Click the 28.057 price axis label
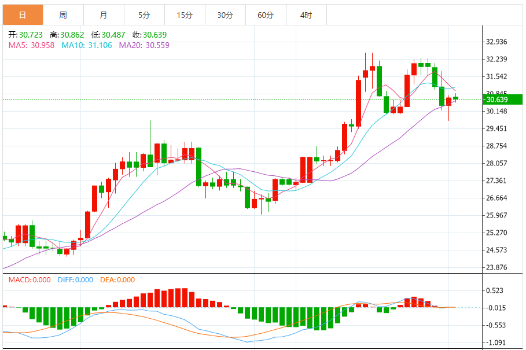Screen dimensions: 526x350 [x=496, y=164]
